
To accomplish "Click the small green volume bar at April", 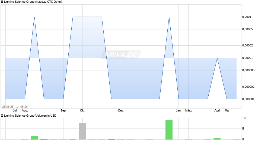I will click(x=217, y=138).
